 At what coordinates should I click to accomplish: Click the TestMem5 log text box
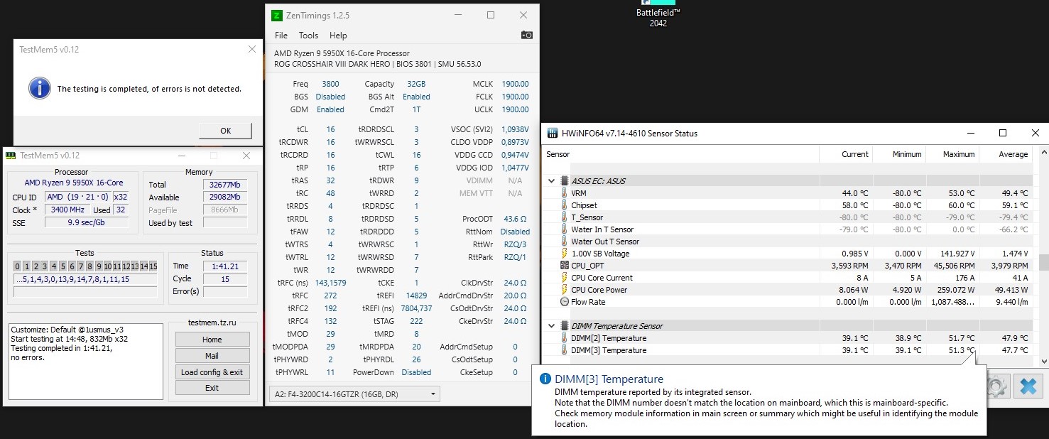pyautogui.click(x=86, y=362)
